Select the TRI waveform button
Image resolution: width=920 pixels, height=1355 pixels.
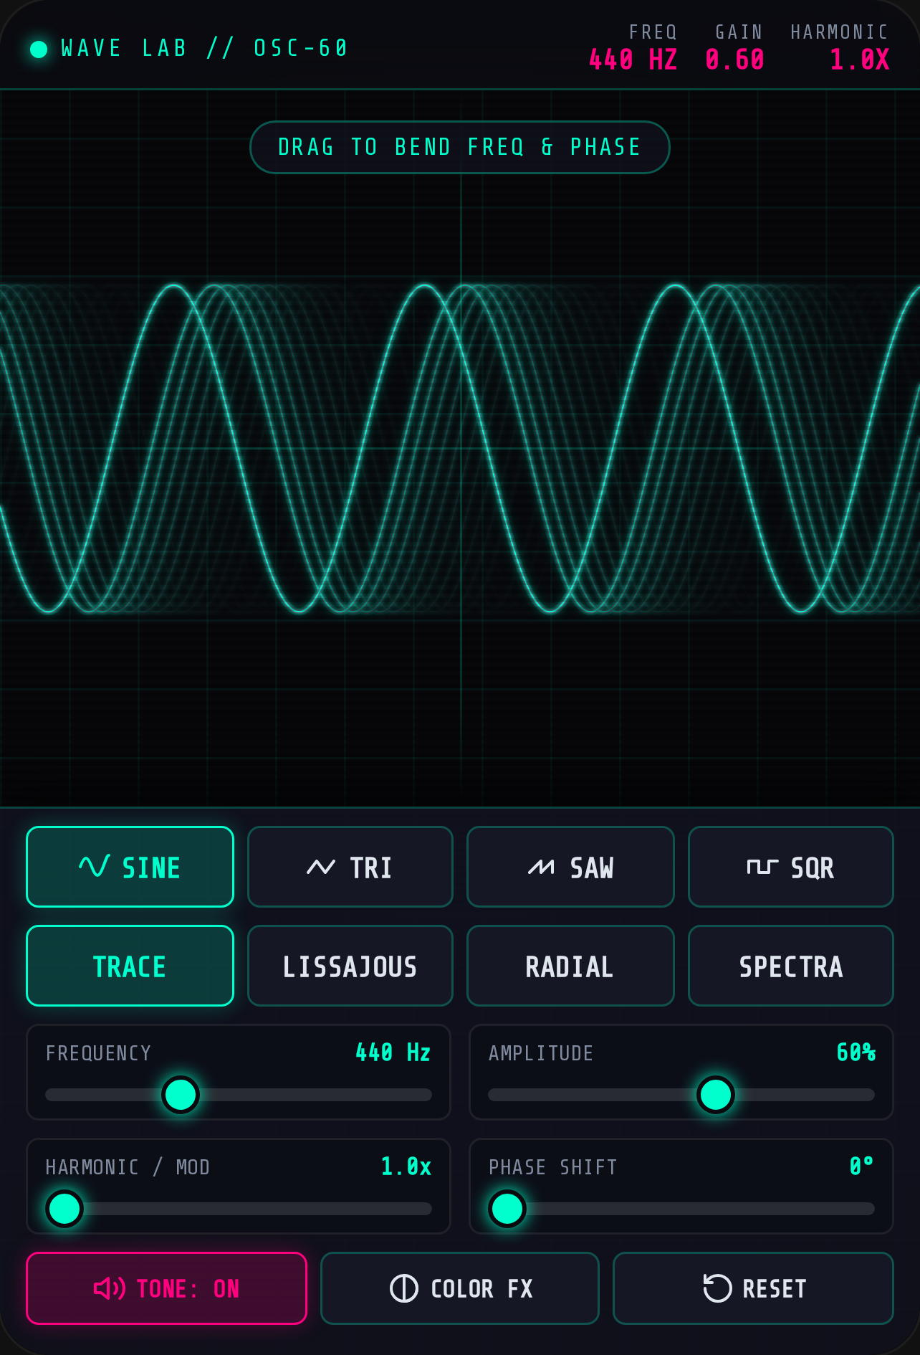(350, 867)
